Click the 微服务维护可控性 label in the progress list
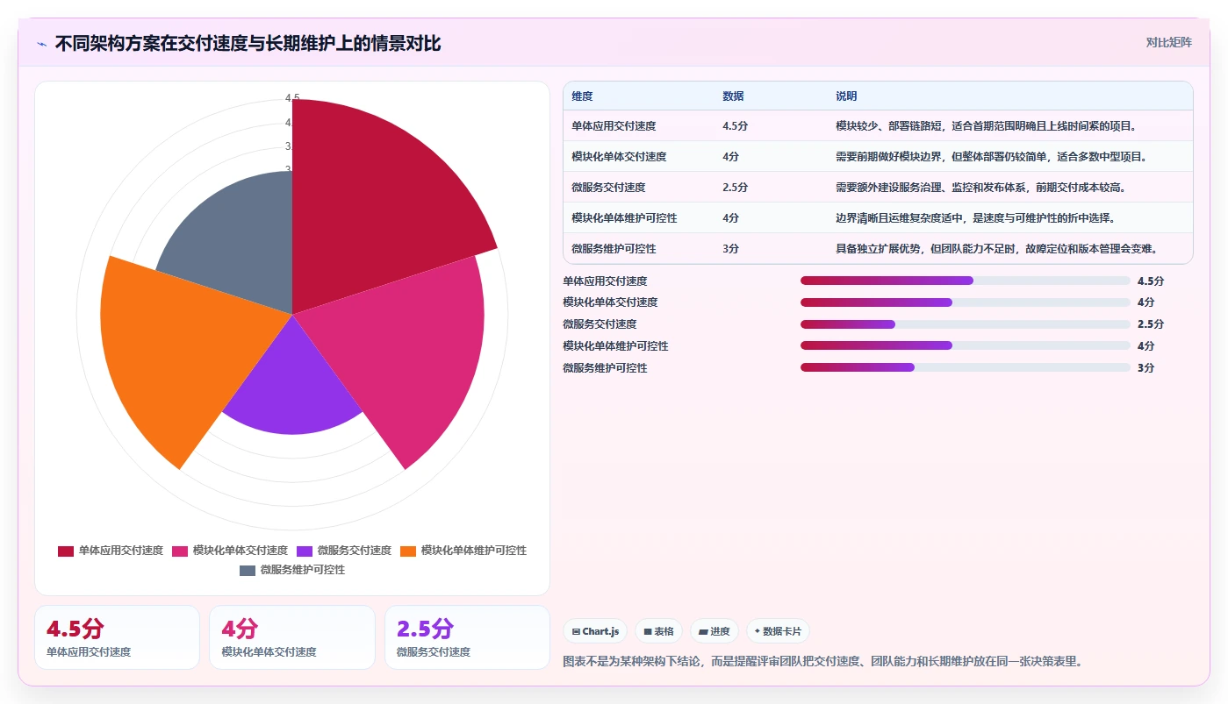1228x704 pixels. pyautogui.click(x=605, y=368)
